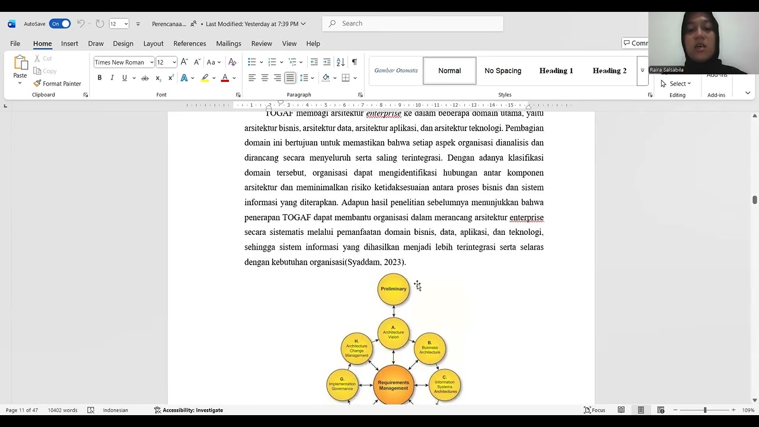The height and width of the screenshot is (427, 759).
Task: Open the Last Modified dropdown
Action: tap(256, 24)
